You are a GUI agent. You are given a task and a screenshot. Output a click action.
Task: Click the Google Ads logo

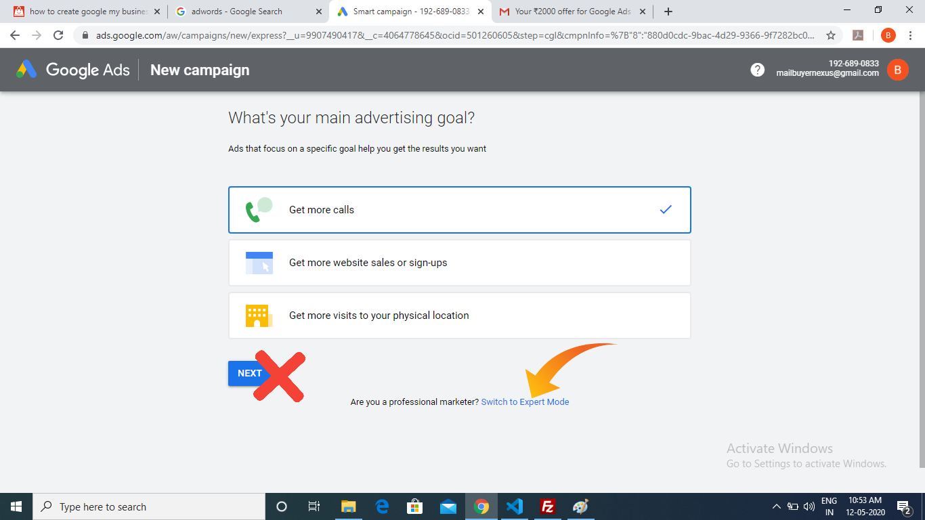tap(73, 70)
